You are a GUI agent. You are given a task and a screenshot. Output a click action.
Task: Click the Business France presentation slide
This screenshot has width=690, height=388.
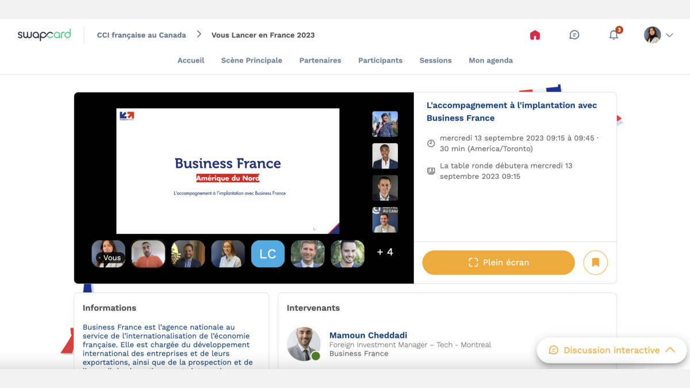[228, 171]
